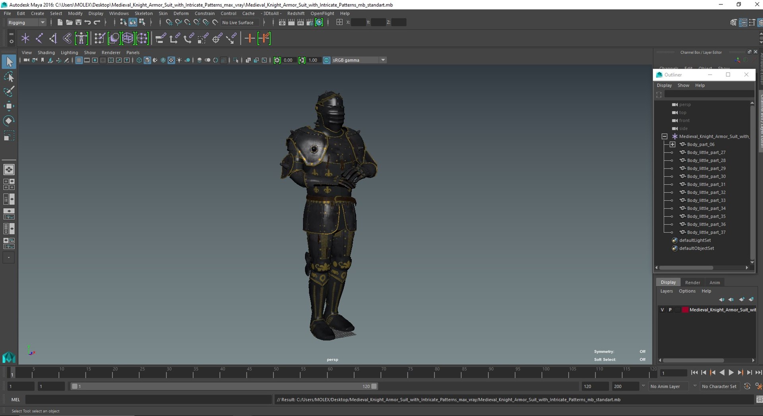Toggle the No Live Surface field
This screenshot has height=416, width=763.
(x=240, y=22)
